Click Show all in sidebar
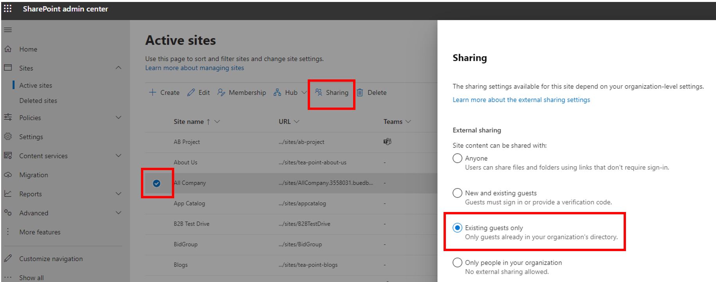 coord(31,278)
